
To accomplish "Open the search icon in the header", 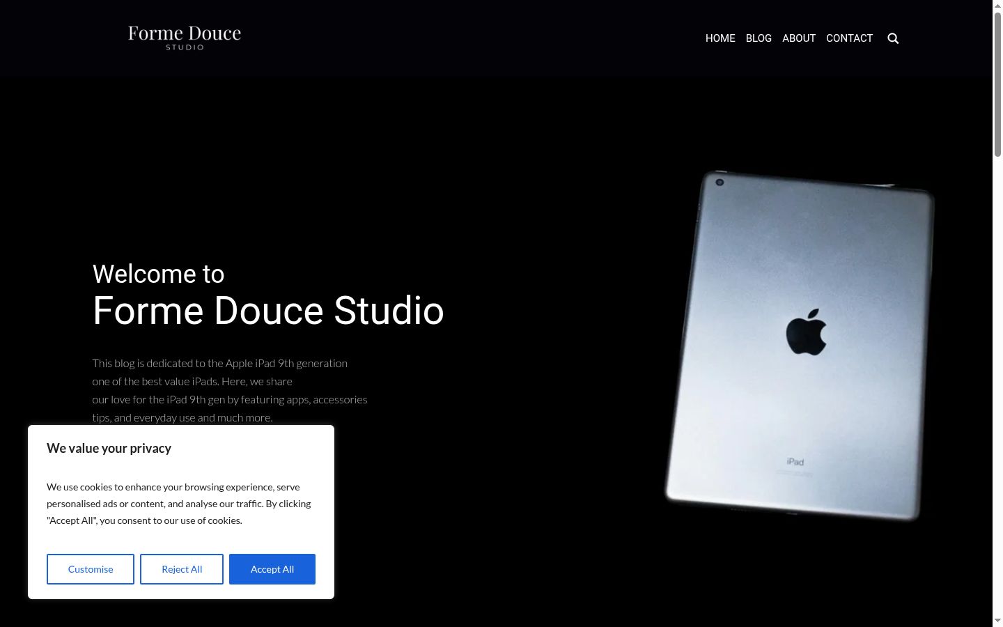I will pyautogui.click(x=893, y=38).
